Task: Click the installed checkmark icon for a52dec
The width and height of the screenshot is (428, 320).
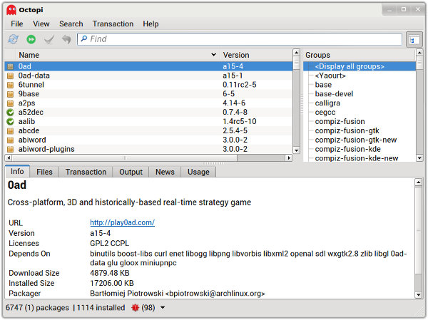Action: click(11, 113)
